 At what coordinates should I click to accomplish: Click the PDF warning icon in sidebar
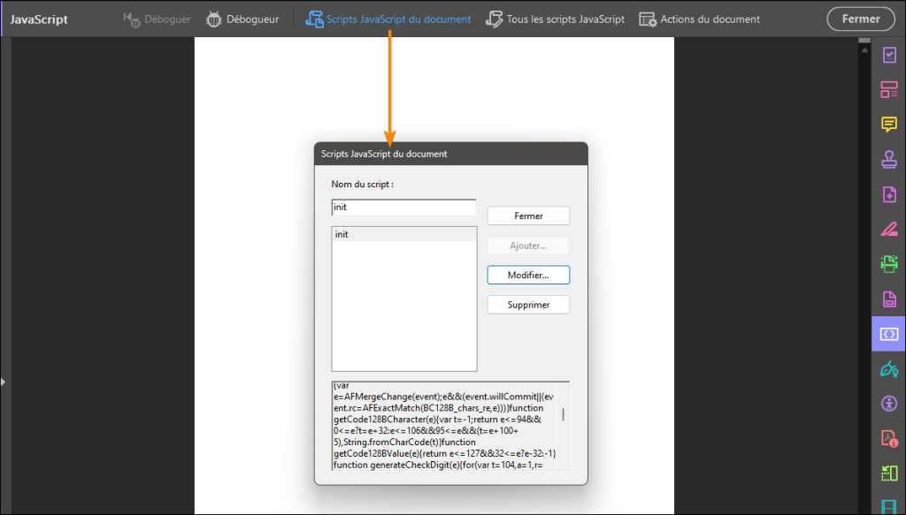pos(888,438)
